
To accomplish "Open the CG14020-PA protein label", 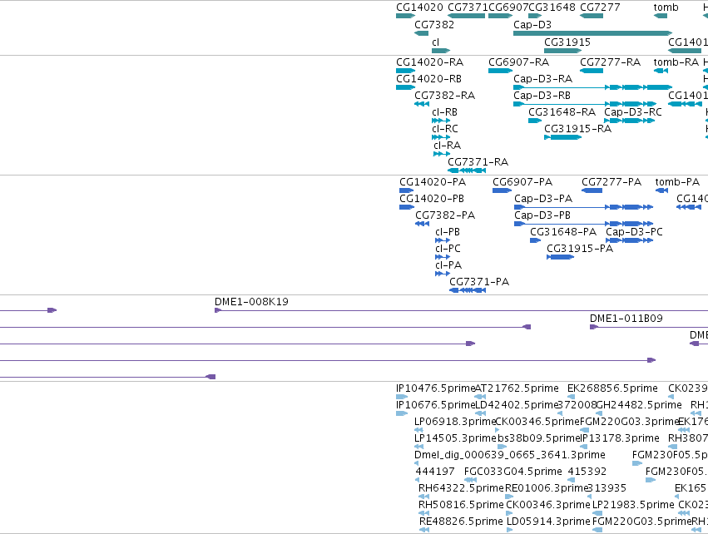I will [x=432, y=182].
